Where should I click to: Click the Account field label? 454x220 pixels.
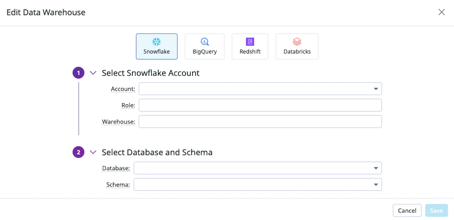coord(123,89)
